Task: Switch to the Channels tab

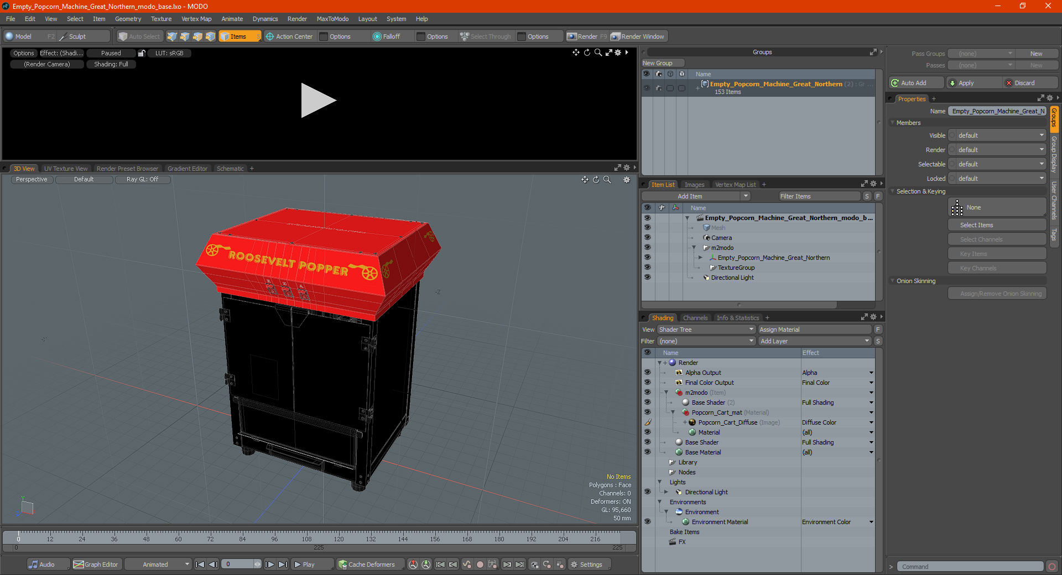Action: (x=695, y=318)
